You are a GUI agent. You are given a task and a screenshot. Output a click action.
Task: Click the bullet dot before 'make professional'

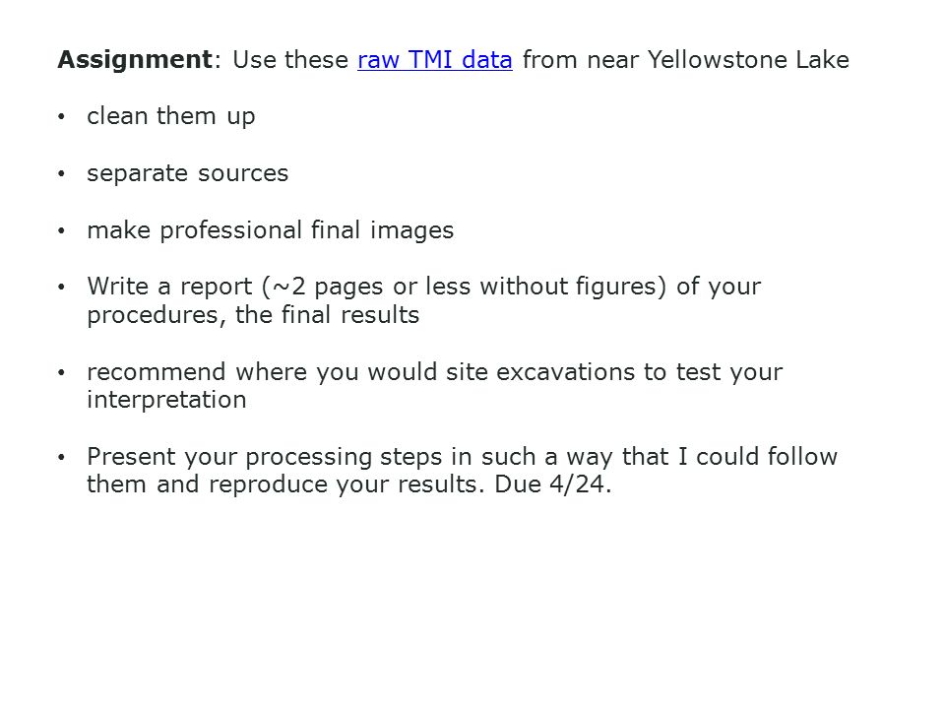(61, 230)
